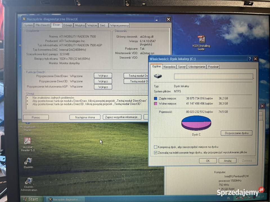This screenshot has height=202, width=270.
Task: Click the Następna strona button
Action: click(x=85, y=117)
